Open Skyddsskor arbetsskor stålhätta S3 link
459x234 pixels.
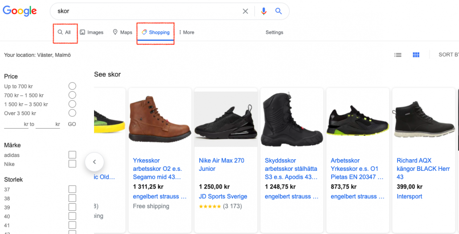pos(291,169)
